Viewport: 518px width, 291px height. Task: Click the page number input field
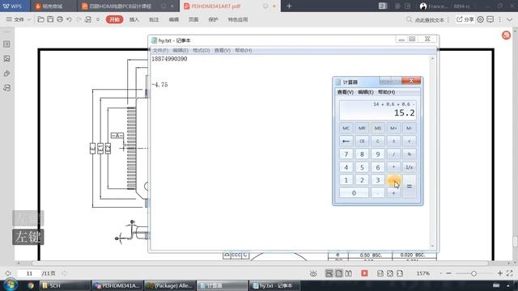click(x=29, y=273)
